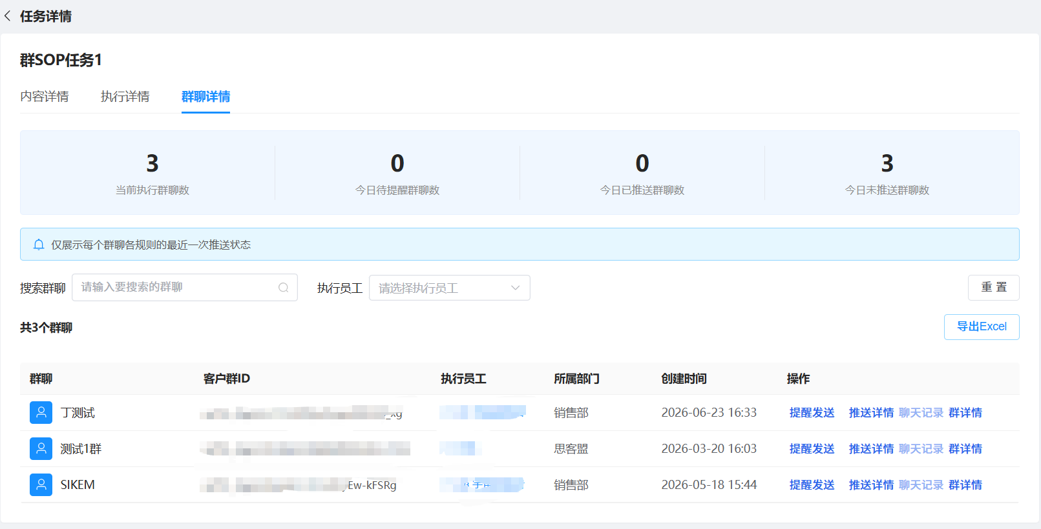Click the 客户群ID column header
This screenshot has height=529, width=1041.
(x=227, y=379)
